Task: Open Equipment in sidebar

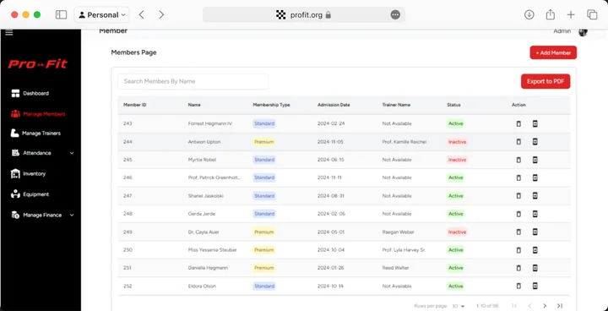Action: pyautogui.click(x=30, y=194)
